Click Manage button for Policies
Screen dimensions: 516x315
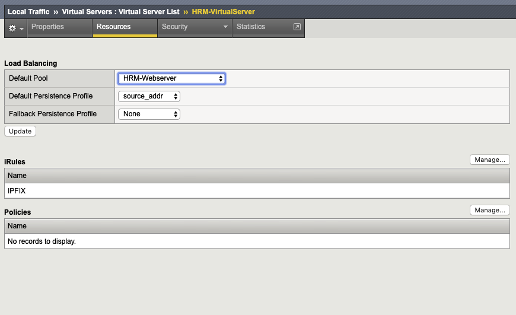click(489, 210)
